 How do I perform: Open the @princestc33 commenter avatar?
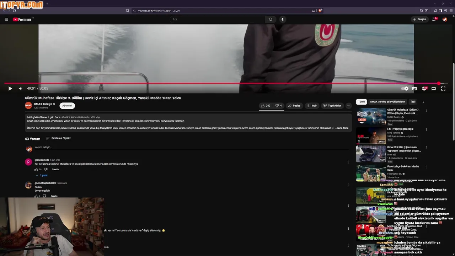tap(28, 162)
